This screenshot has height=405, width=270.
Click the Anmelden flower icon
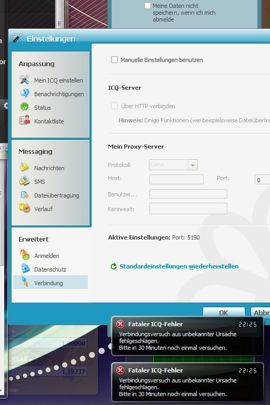point(25,255)
